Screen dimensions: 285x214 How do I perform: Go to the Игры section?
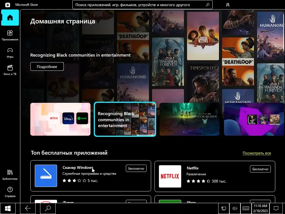point(10,53)
